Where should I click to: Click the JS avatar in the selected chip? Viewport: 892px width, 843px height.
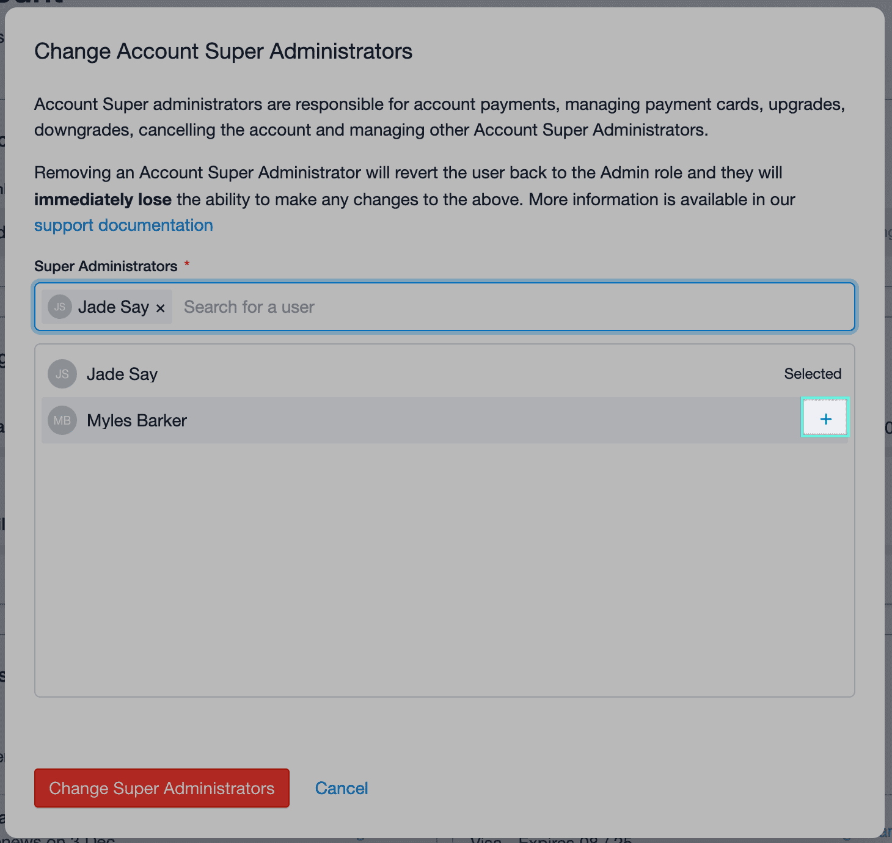pyautogui.click(x=60, y=307)
